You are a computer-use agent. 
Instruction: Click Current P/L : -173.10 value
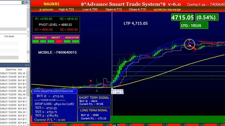click(94, 118)
